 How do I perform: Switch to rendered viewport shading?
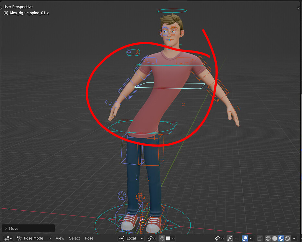287,238
